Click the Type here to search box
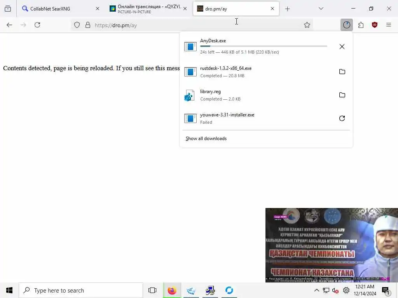 coord(81,290)
